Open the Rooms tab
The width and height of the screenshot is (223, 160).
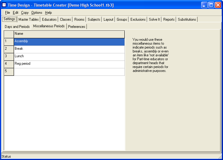pyautogui.click(x=79, y=19)
